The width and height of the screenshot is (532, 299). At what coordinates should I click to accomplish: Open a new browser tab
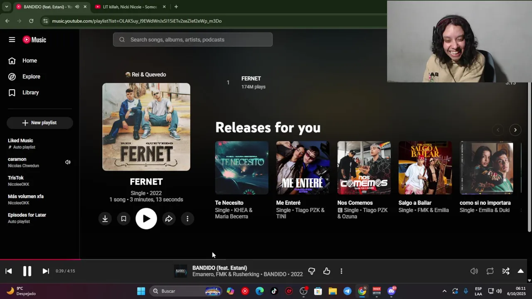click(x=176, y=7)
